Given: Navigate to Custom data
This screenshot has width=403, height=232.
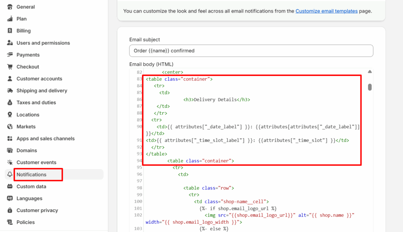Looking at the screenshot, I should point(31,186).
